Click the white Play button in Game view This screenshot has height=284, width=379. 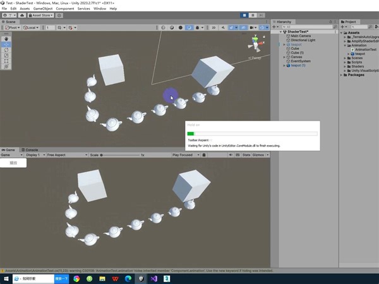coord(13,163)
